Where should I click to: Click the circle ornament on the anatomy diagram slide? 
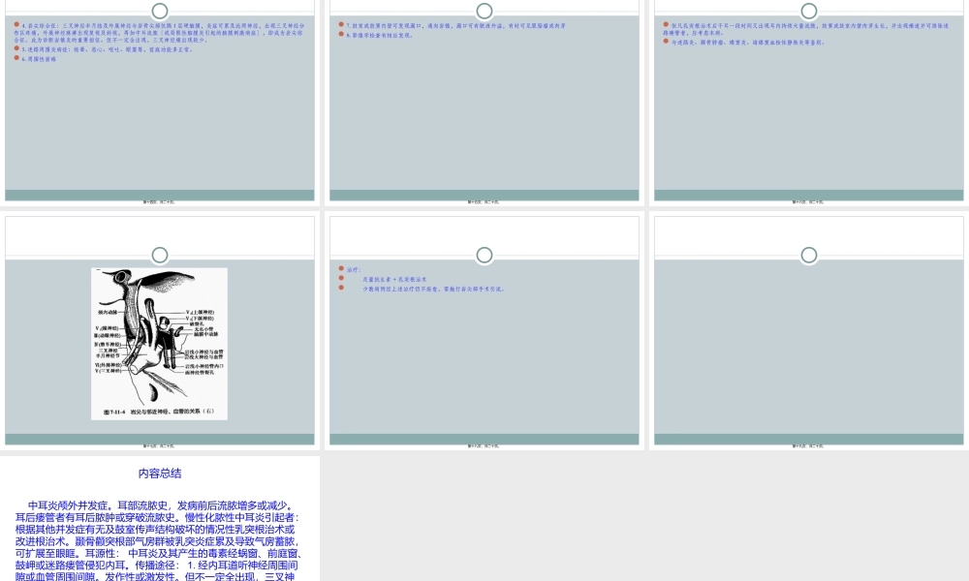[160, 255]
